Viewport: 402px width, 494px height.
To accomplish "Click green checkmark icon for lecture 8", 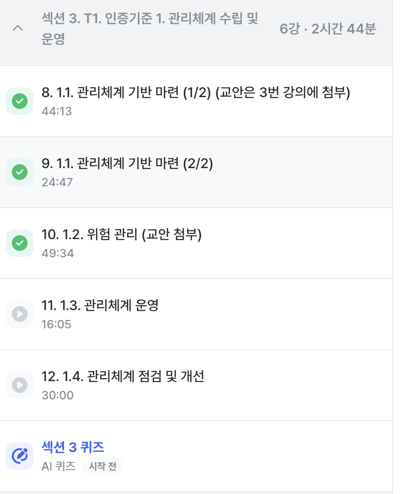I will pos(20,101).
